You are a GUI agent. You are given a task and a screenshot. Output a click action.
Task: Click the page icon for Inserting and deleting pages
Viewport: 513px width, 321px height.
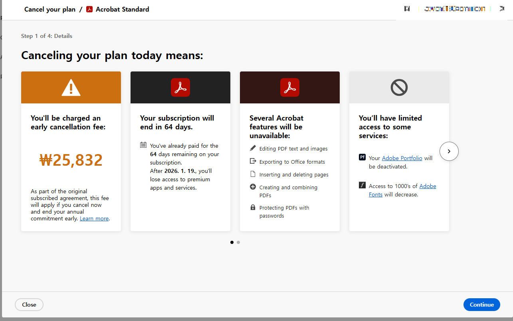tap(253, 174)
